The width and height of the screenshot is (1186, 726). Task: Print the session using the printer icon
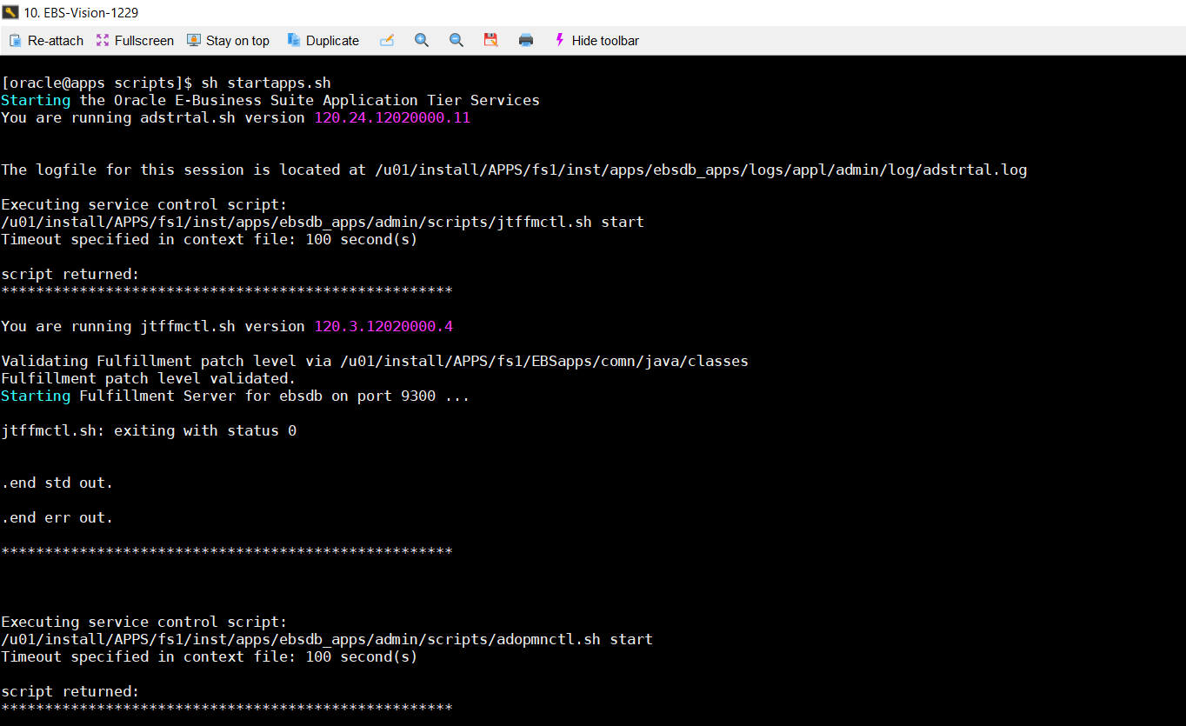(x=525, y=40)
